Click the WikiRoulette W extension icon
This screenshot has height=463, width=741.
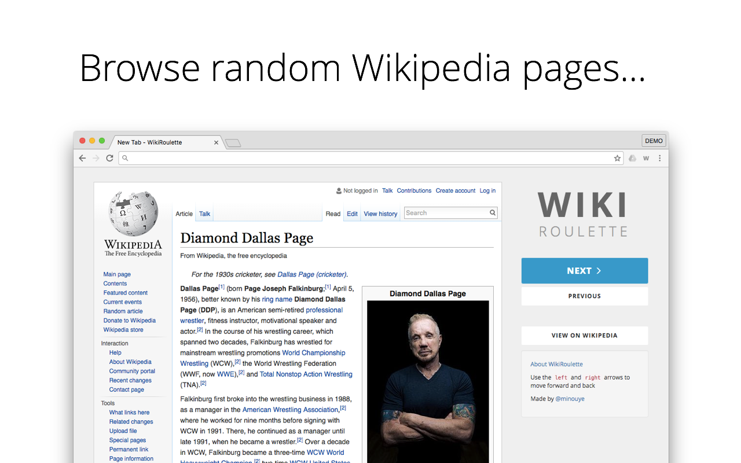(646, 158)
